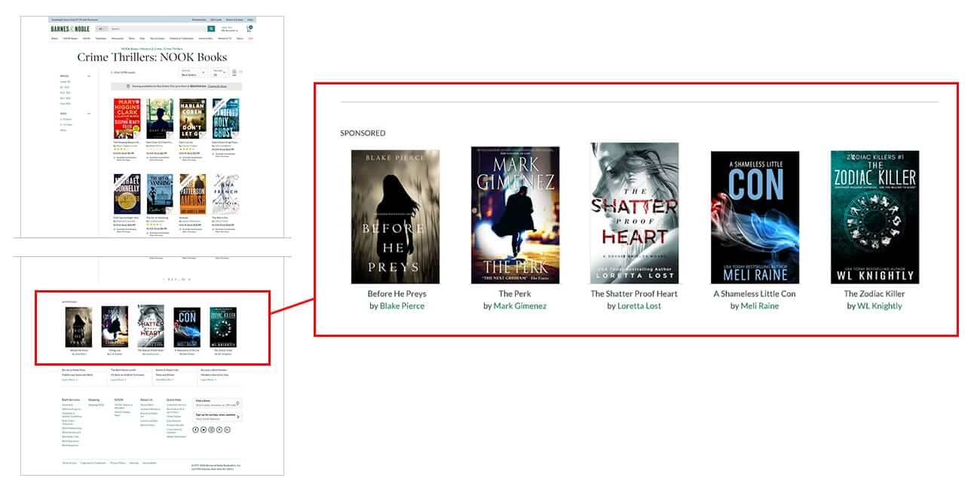977x490 pixels.
Task: Open the enlarged The Perk book cover
Action: (516, 215)
